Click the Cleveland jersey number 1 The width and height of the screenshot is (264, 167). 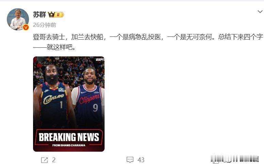point(61,105)
